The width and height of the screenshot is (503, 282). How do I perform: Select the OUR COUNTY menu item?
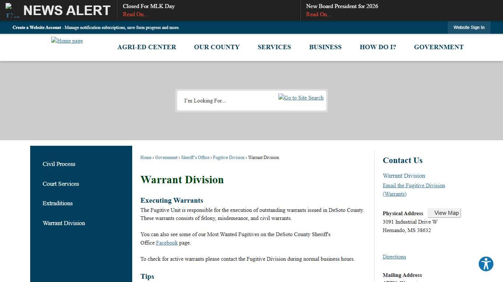click(217, 47)
